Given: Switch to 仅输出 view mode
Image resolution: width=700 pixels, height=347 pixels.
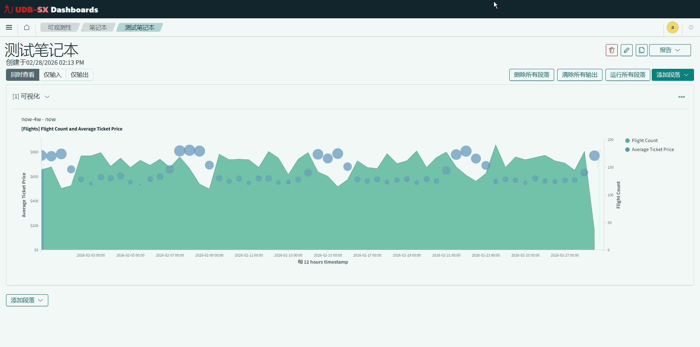Looking at the screenshot, I should (80, 75).
